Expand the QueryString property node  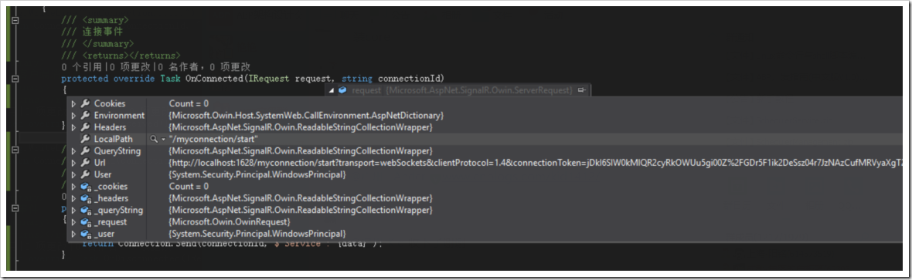(73, 150)
